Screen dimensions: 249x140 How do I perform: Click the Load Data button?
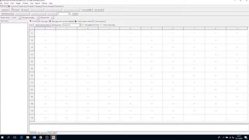5,10
